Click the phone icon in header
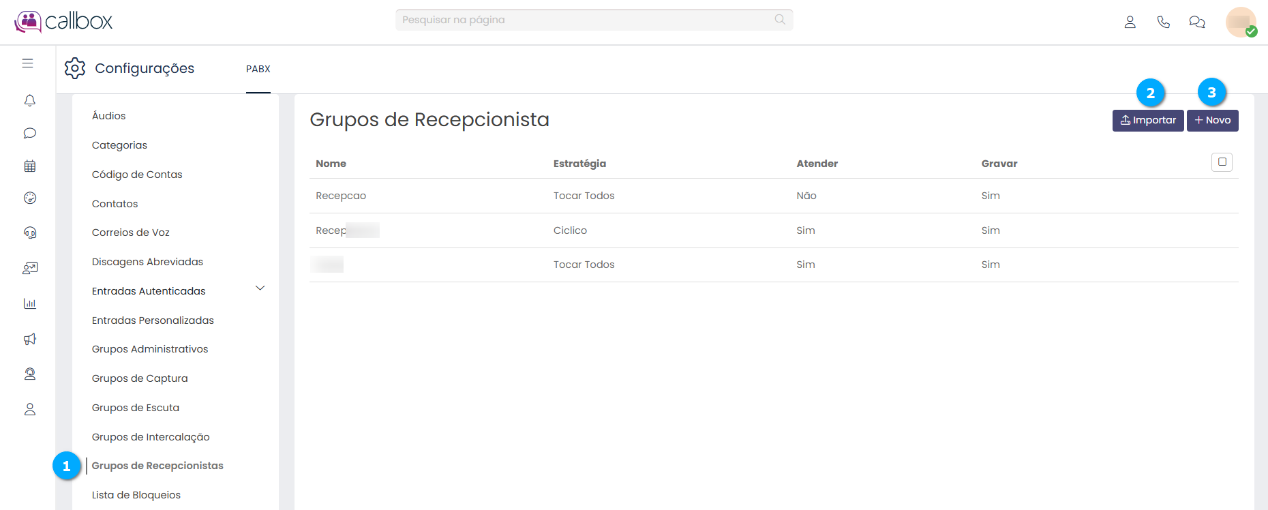The image size is (1268, 510). pos(1163,22)
